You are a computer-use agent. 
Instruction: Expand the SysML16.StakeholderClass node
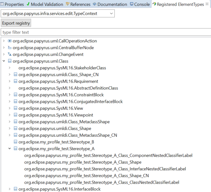pyautogui.click(x=9, y=68)
